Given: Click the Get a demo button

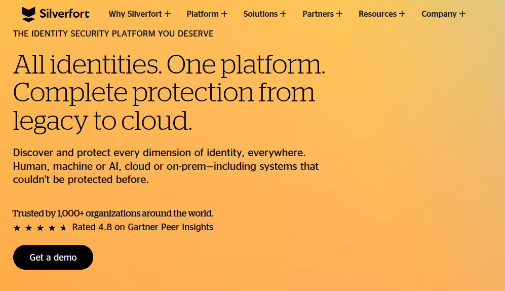Looking at the screenshot, I should point(53,257).
